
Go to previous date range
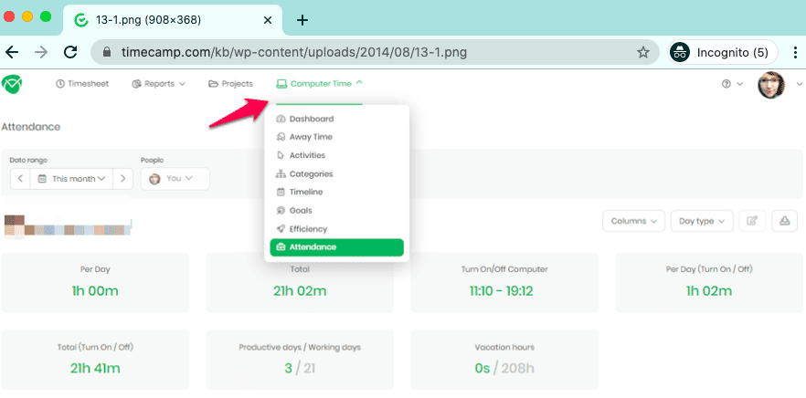click(x=20, y=179)
